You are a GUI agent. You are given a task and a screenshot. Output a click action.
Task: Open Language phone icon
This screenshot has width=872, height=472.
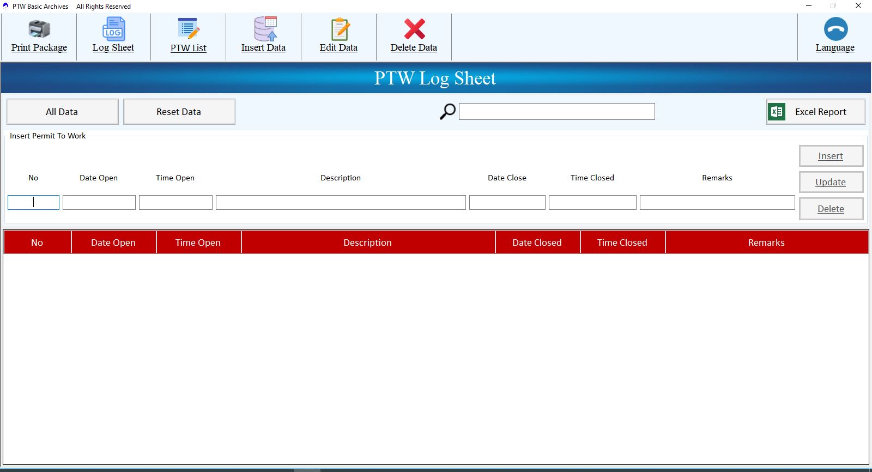(x=835, y=29)
